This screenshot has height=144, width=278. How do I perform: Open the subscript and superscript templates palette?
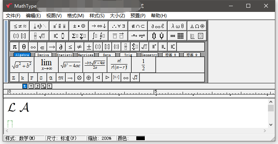(x=59, y=36)
